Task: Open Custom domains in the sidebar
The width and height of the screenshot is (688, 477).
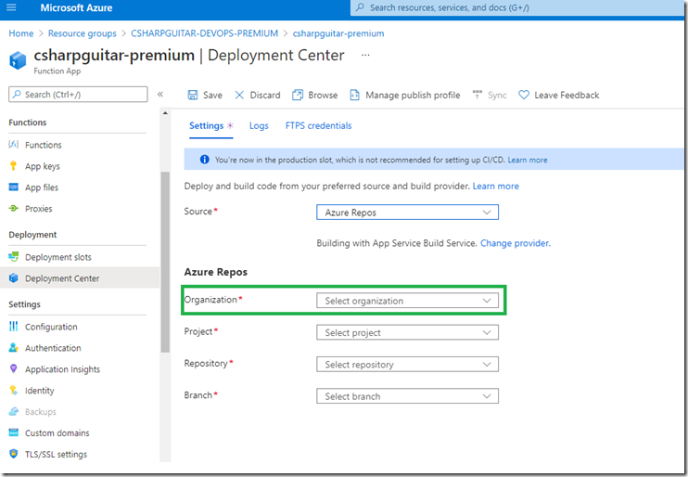Action: [x=57, y=433]
